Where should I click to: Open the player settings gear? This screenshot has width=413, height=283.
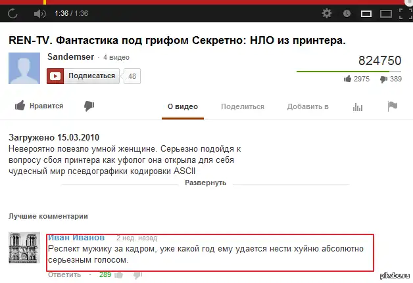(327, 13)
